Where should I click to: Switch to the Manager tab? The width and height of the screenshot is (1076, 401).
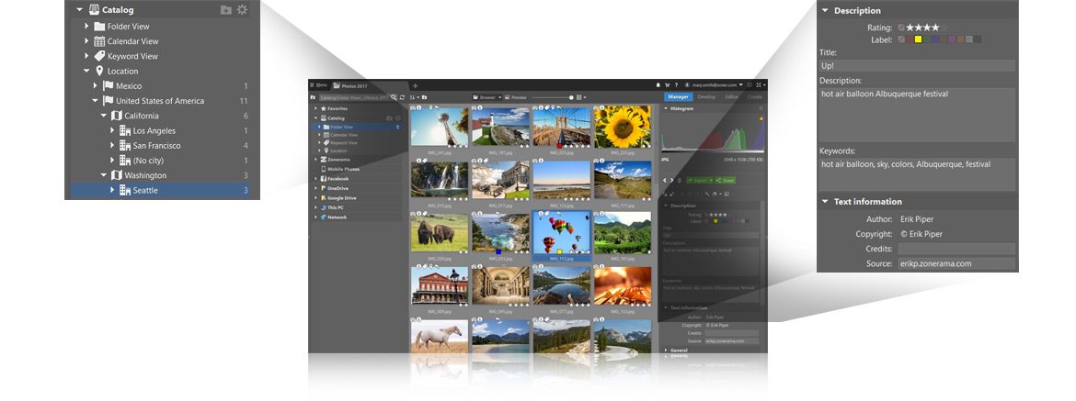click(679, 97)
